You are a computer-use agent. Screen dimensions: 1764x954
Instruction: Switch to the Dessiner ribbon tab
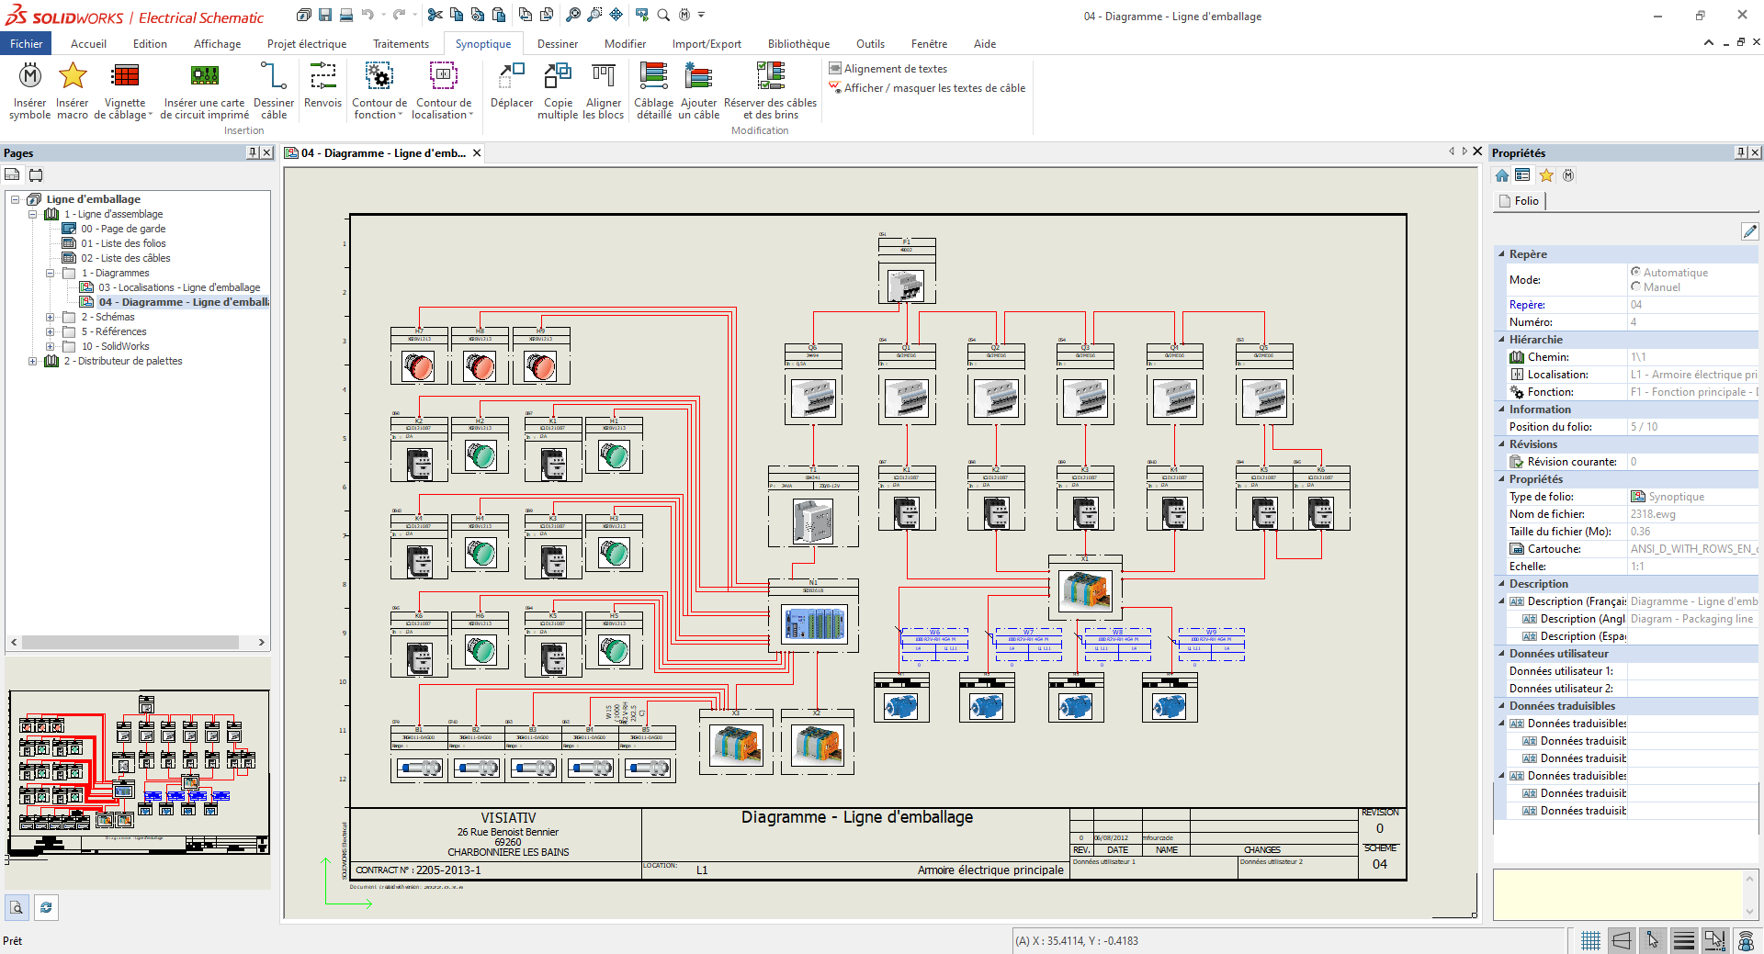[x=558, y=43]
